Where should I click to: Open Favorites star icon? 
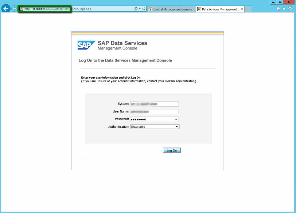point(284,9)
